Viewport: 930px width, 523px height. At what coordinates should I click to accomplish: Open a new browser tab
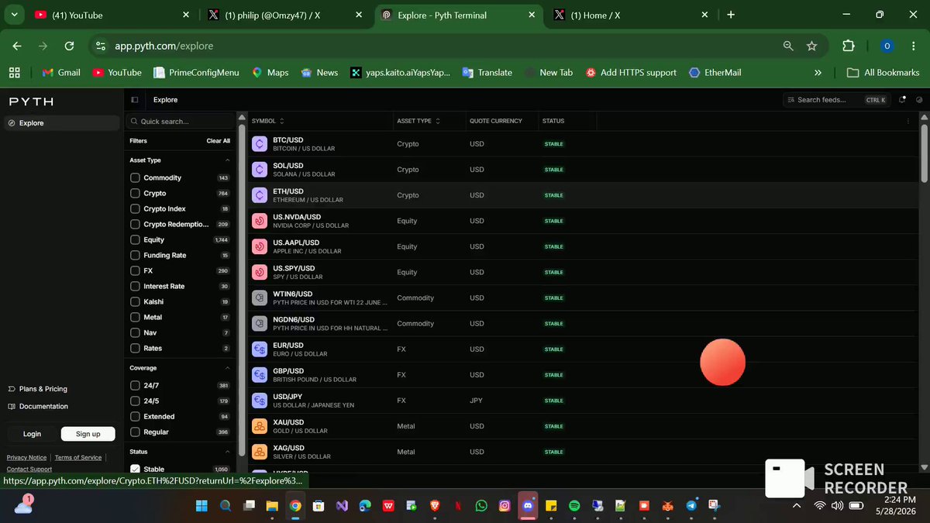coord(731,15)
